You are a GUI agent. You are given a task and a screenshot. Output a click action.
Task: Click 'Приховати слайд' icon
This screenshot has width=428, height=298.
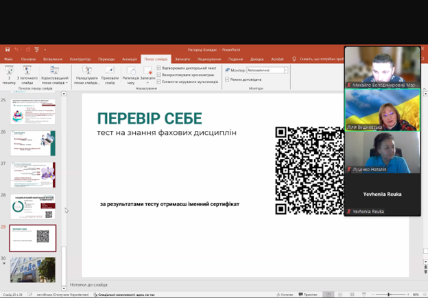pos(110,71)
